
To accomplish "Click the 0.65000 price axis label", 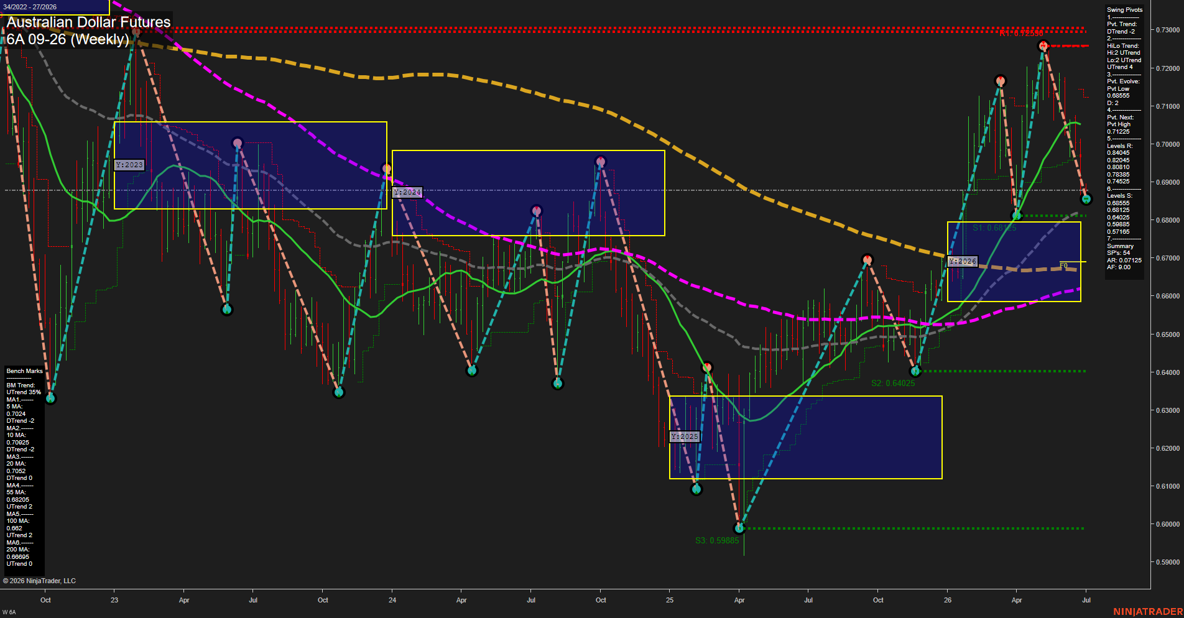I will click(x=1167, y=334).
